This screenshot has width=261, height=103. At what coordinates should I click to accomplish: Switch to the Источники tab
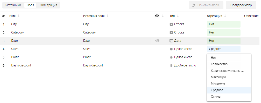coord(13,5)
